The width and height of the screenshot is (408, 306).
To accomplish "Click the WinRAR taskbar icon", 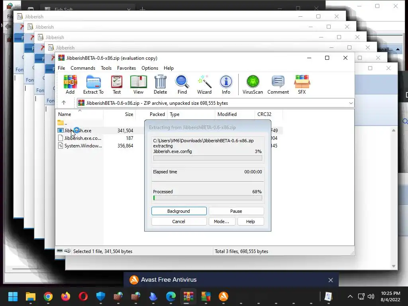I will click(x=188, y=296).
